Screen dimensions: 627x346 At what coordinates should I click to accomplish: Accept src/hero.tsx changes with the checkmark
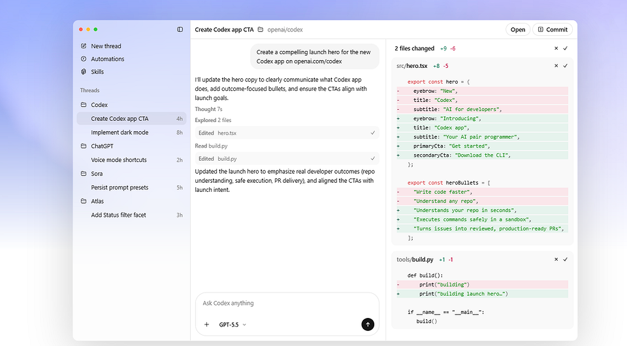click(x=566, y=66)
